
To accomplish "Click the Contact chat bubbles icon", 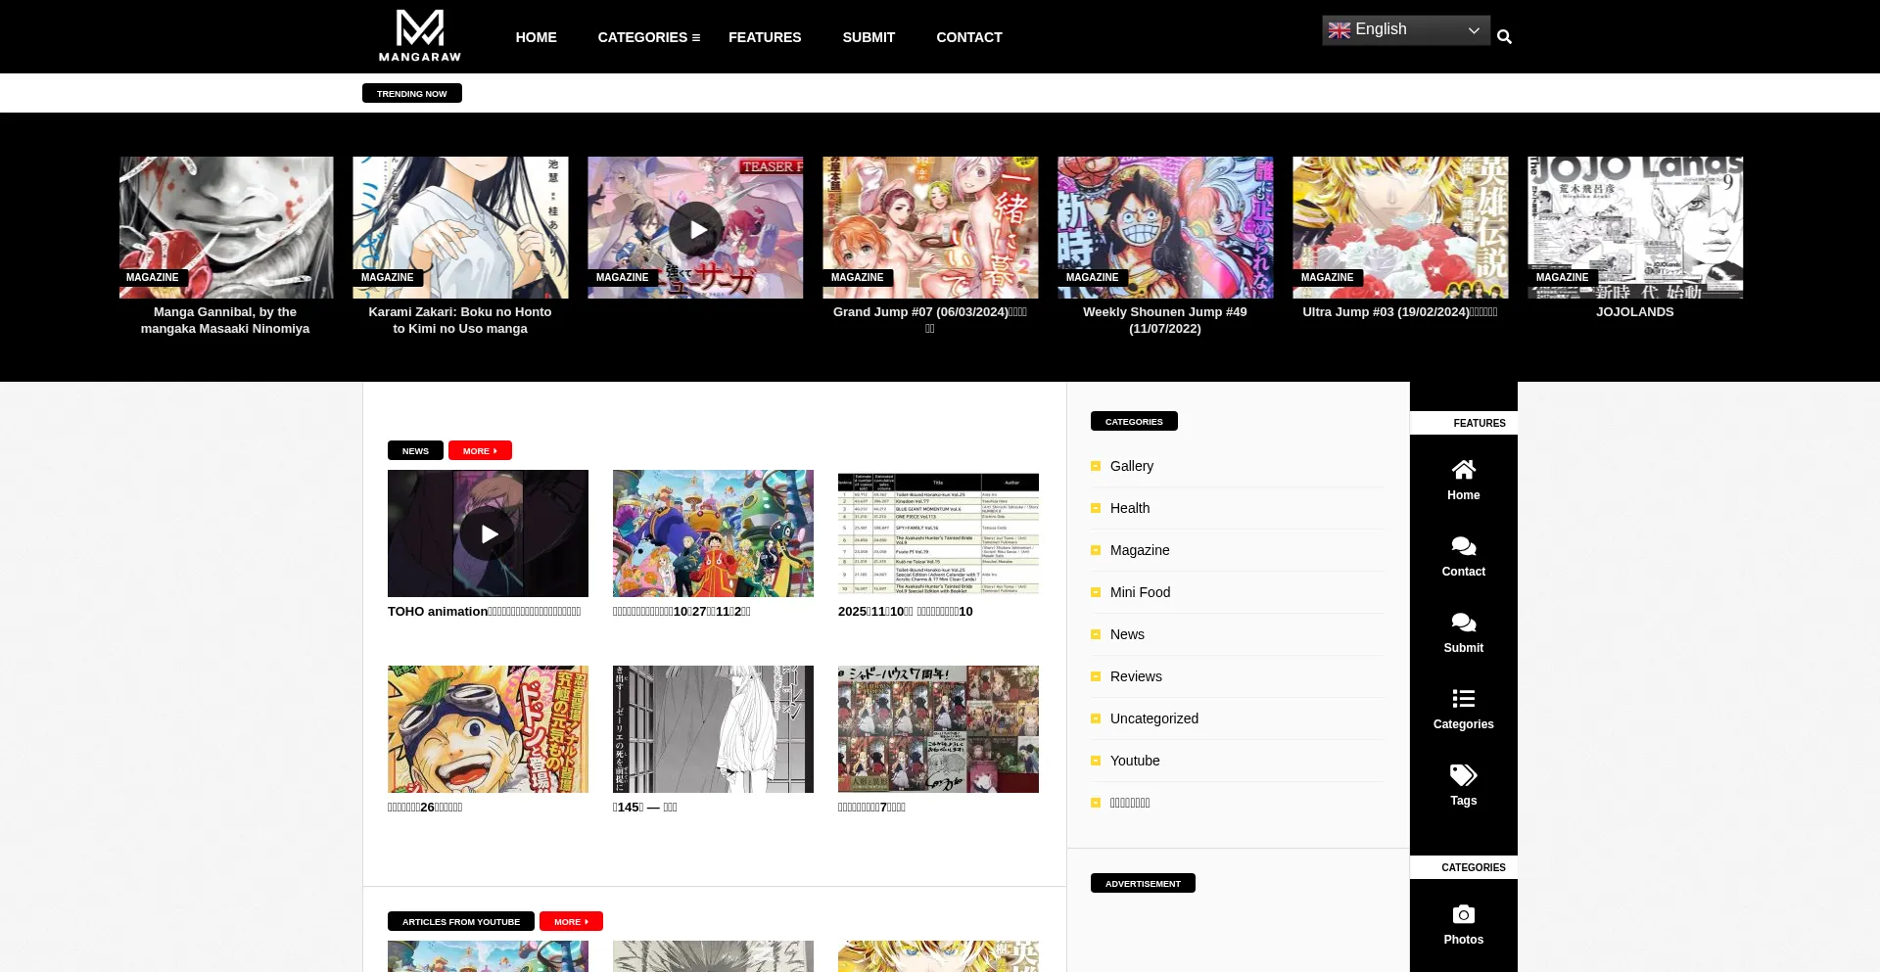I will coord(1463,546).
